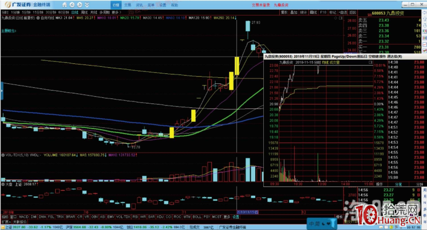
Task: Open the 帮助 help menu
Action: (x=174, y=5)
